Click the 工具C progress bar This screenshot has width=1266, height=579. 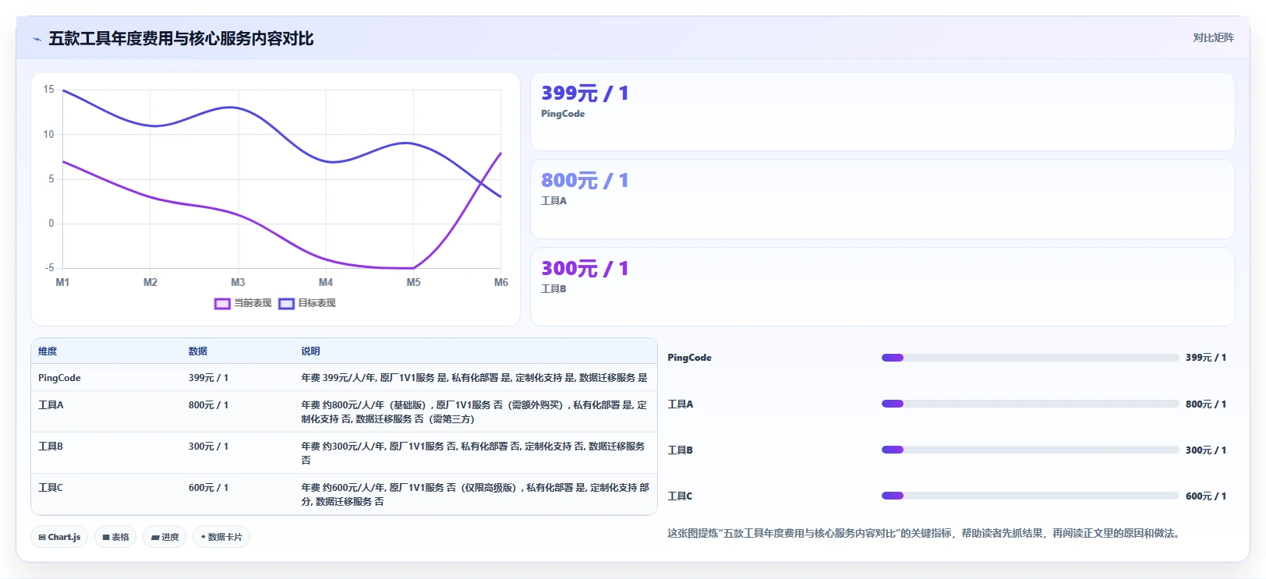(1030, 496)
